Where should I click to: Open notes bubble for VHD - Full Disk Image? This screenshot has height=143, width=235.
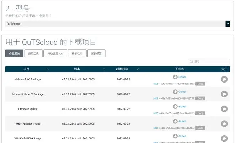click(x=224, y=124)
